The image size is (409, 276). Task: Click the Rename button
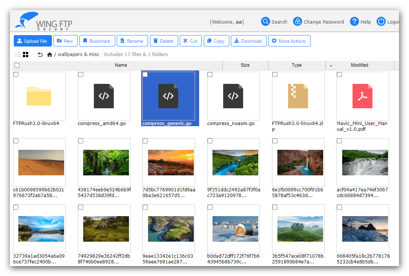click(x=132, y=41)
